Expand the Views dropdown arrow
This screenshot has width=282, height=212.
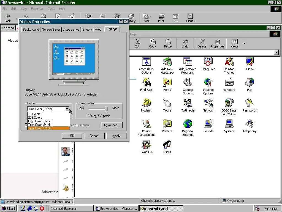pyautogui.click(x=244, y=43)
